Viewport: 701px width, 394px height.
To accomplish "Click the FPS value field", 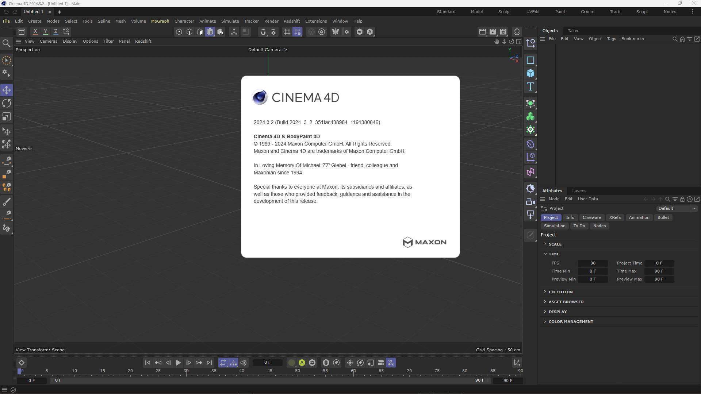I will (x=593, y=263).
